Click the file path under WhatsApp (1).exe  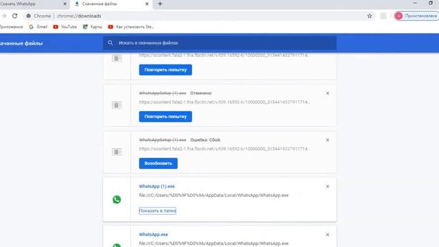tap(213, 195)
